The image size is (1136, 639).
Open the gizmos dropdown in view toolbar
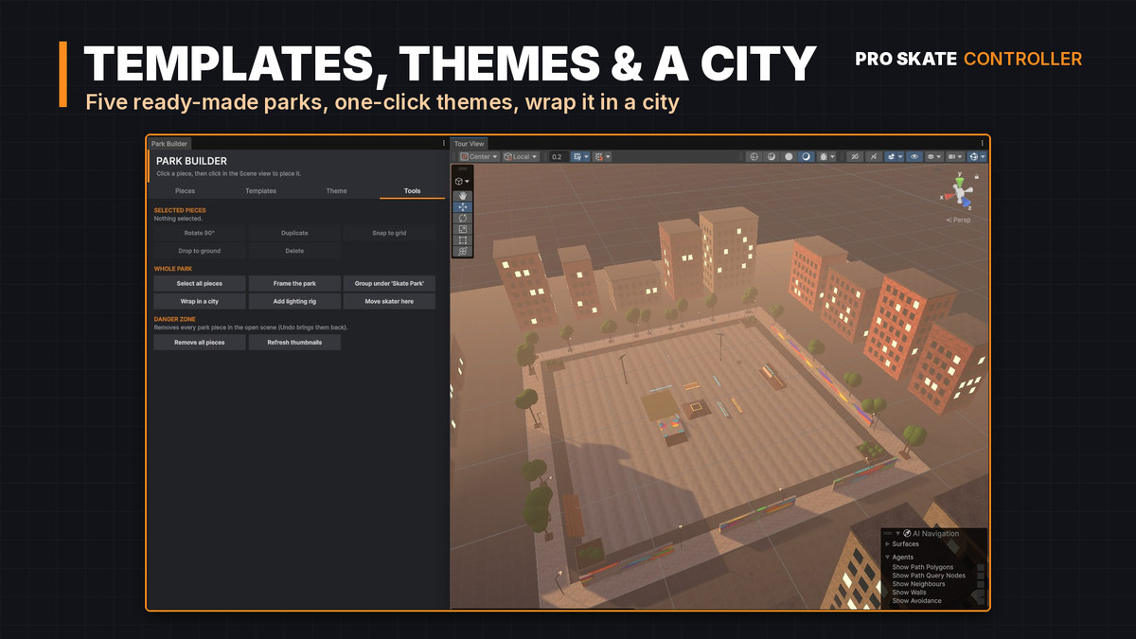[x=976, y=157]
